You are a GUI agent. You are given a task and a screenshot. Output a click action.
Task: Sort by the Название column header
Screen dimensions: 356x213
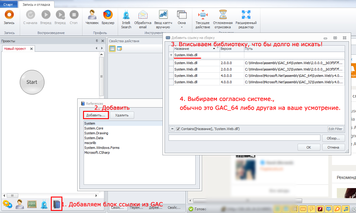197,49
